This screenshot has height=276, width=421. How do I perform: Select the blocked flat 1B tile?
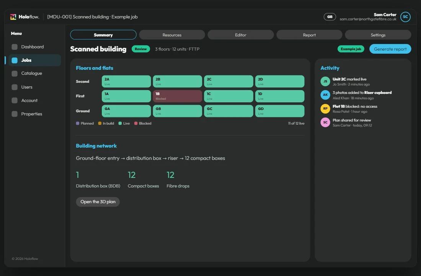pos(178,96)
